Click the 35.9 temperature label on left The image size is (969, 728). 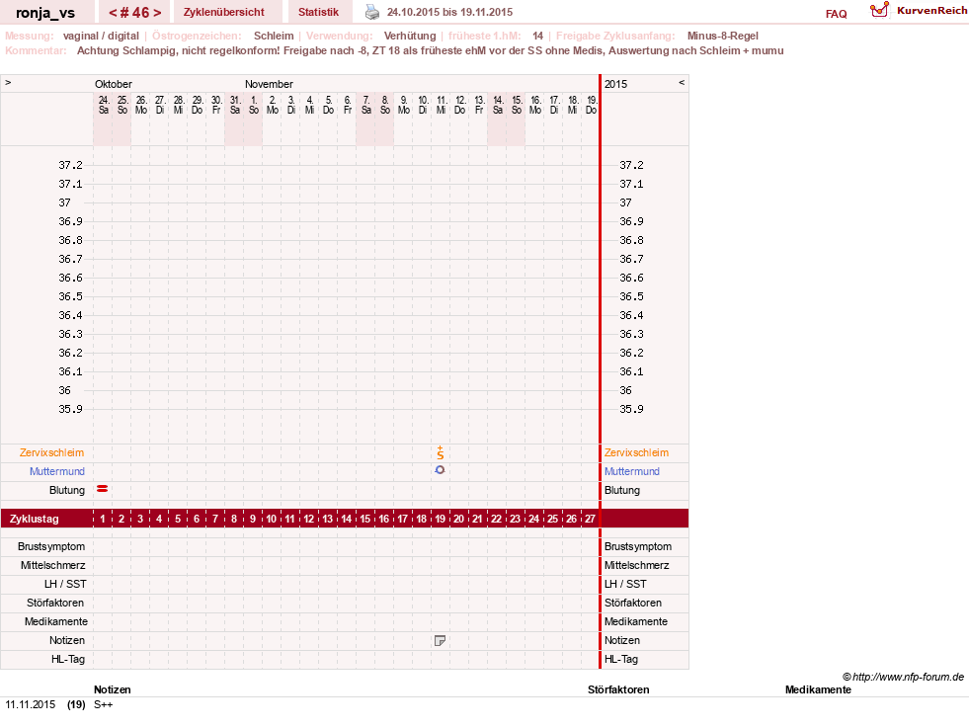click(x=70, y=409)
